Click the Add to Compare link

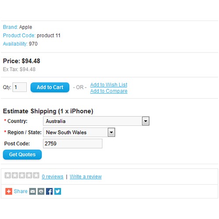109,91
